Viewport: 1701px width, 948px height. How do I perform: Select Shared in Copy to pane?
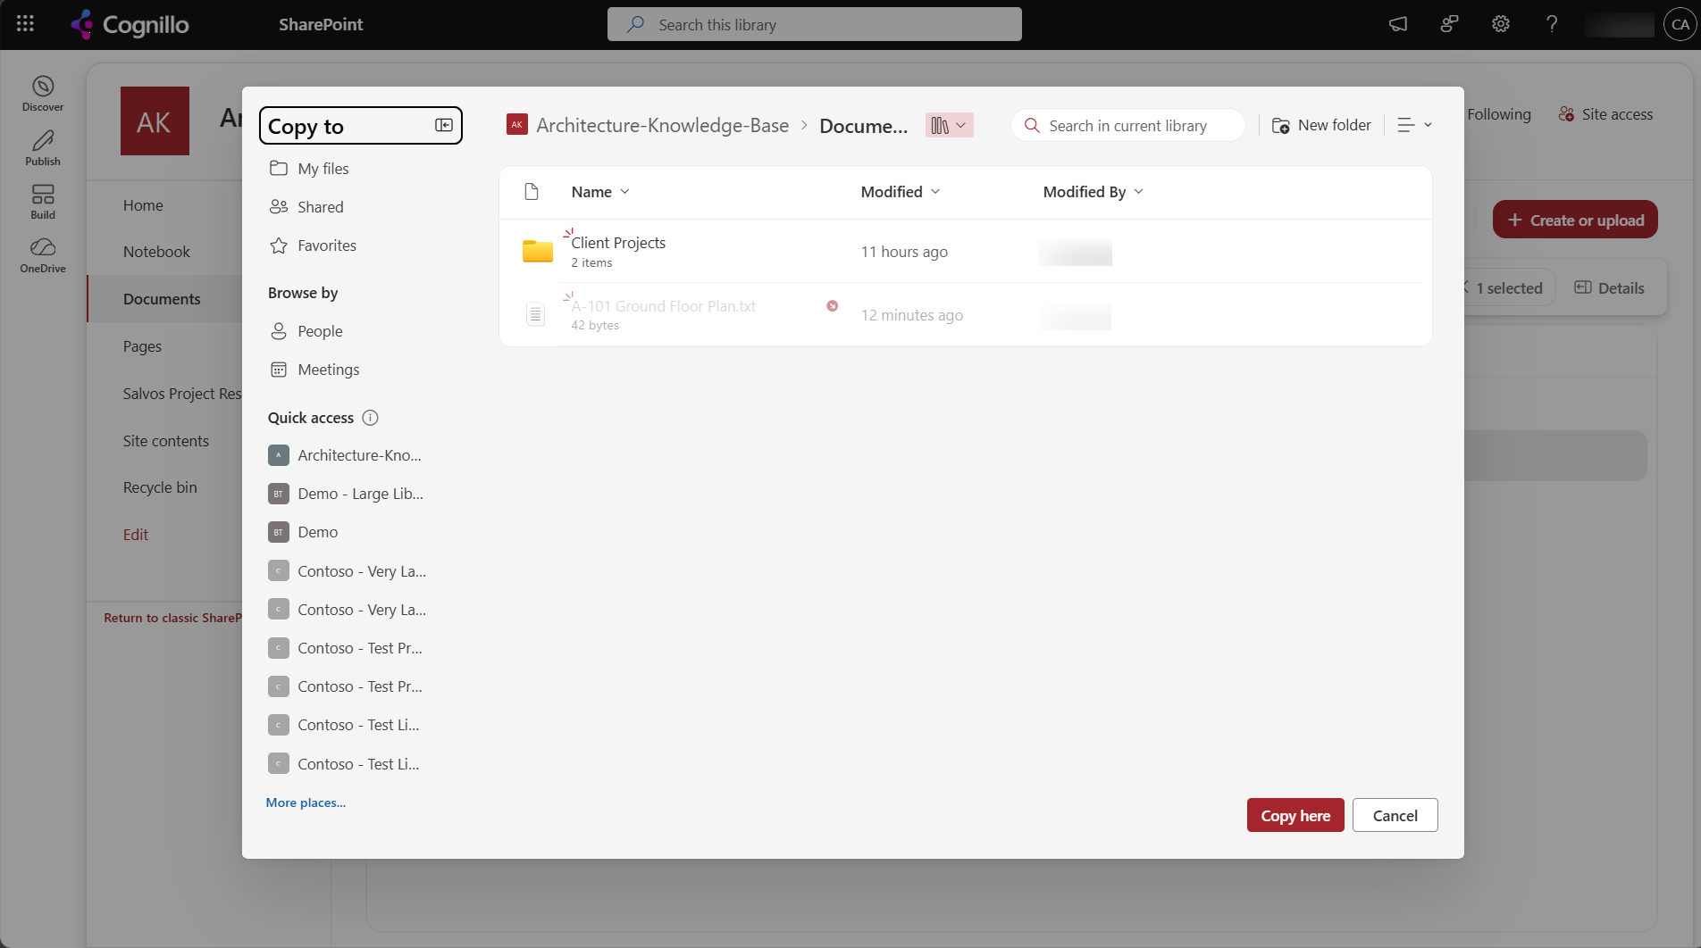coord(306,207)
